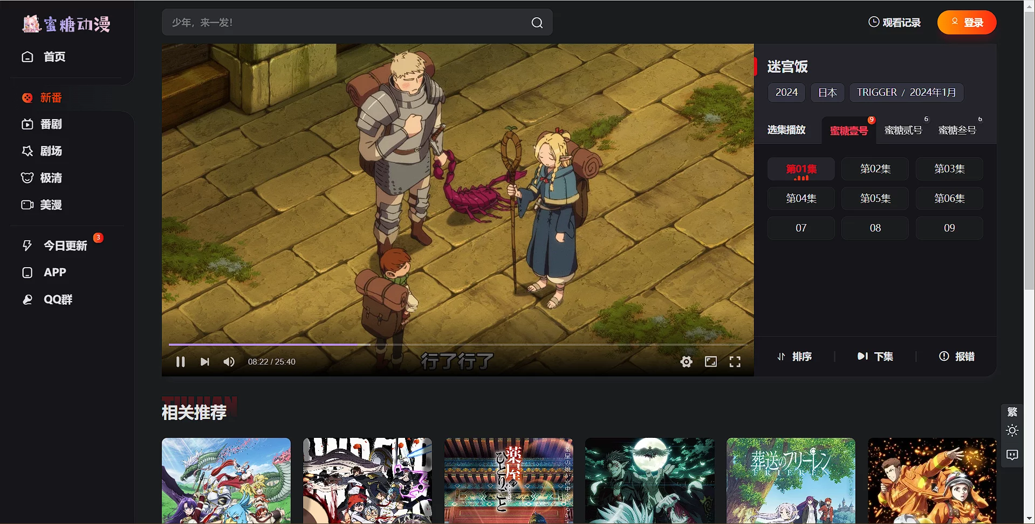1035x524 pixels.
Task: Click the 登录 login button
Action: pyautogui.click(x=967, y=23)
